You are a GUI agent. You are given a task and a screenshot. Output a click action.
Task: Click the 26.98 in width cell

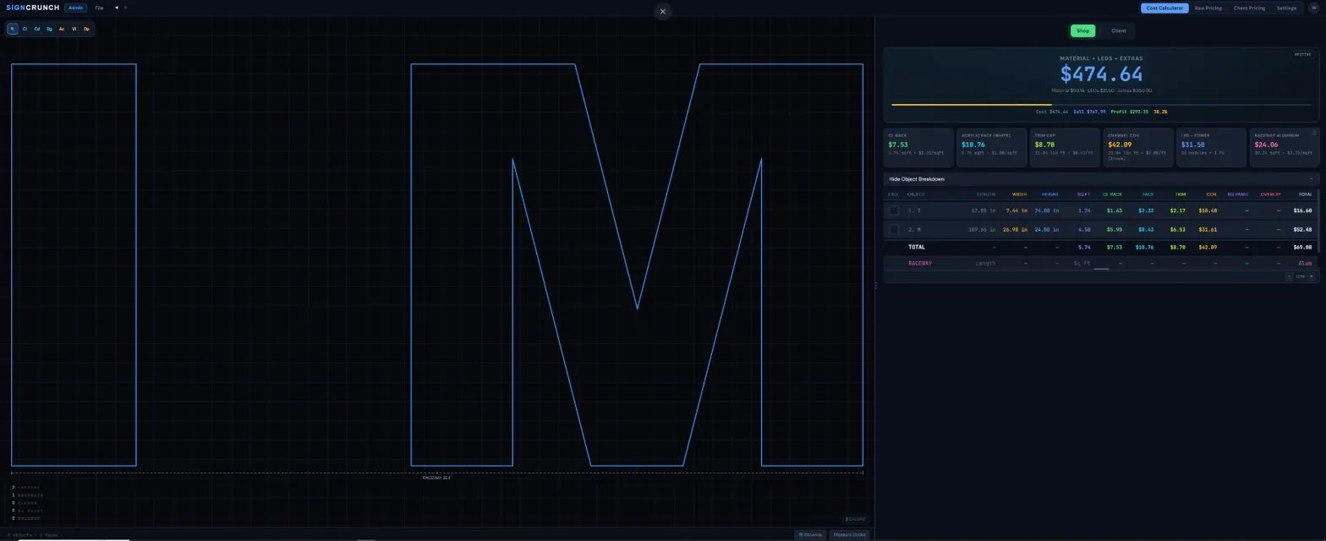(1014, 229)
